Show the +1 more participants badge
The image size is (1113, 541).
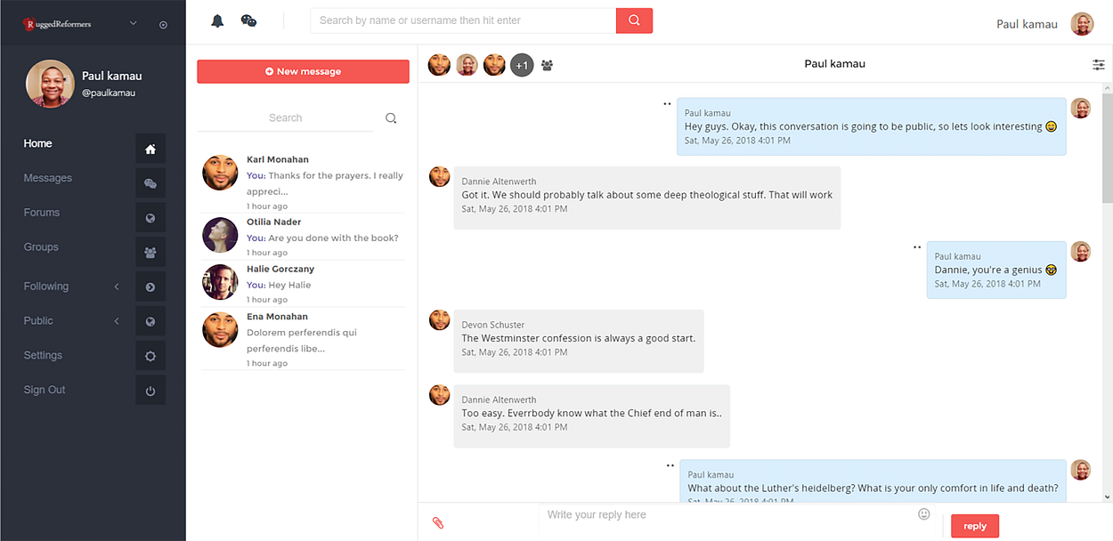(522, 65)
